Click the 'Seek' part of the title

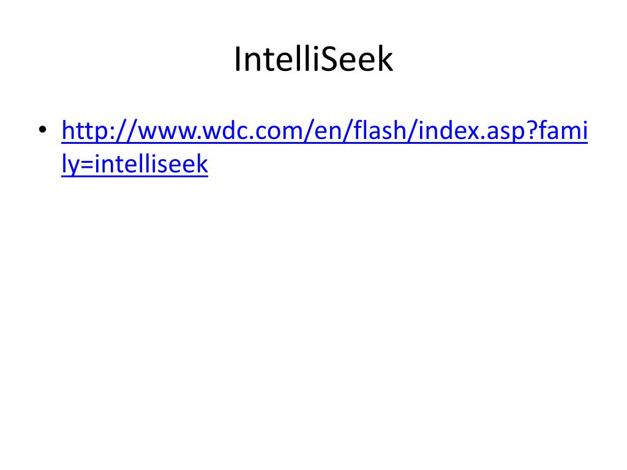tap(356, 59)
